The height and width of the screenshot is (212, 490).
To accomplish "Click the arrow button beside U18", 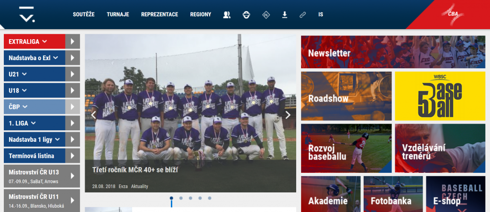I will (x=72, y=90).
